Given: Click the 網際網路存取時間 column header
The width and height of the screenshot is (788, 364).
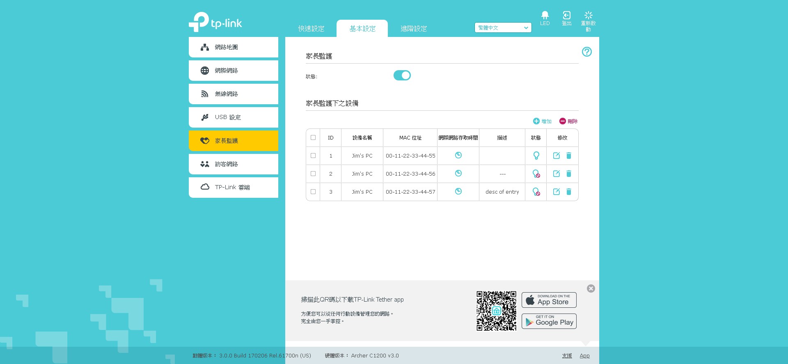Looking at the screenshot, I should 458,138.
